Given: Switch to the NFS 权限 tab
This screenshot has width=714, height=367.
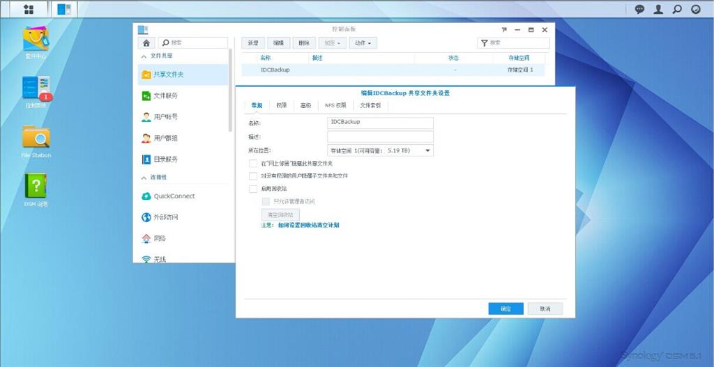Looking at the screenshot, I should [335, 106].
